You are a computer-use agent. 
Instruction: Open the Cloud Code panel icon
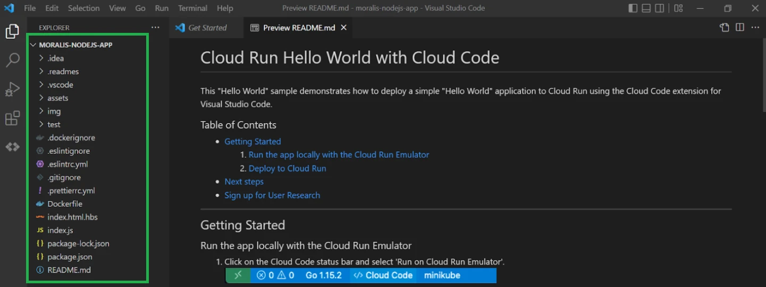[x=12, y=147]
